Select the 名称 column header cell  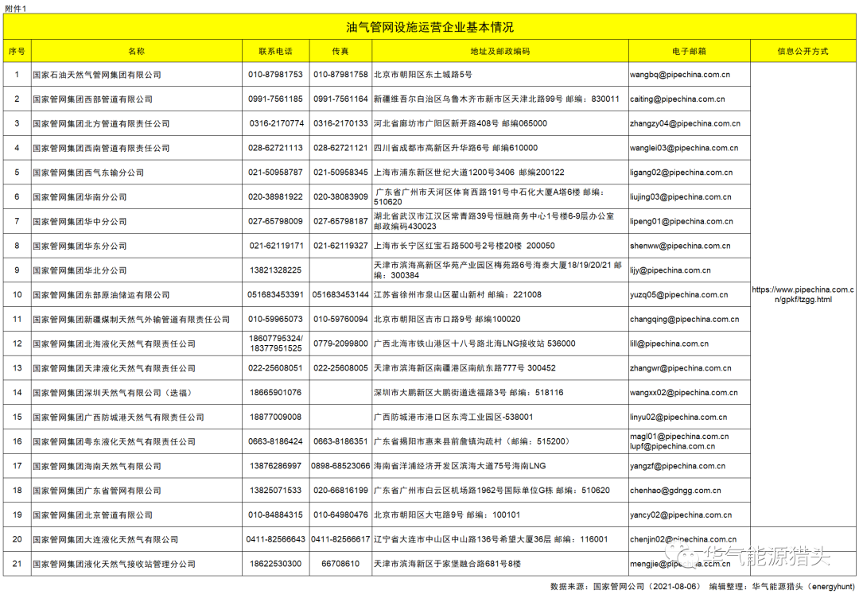137,50
